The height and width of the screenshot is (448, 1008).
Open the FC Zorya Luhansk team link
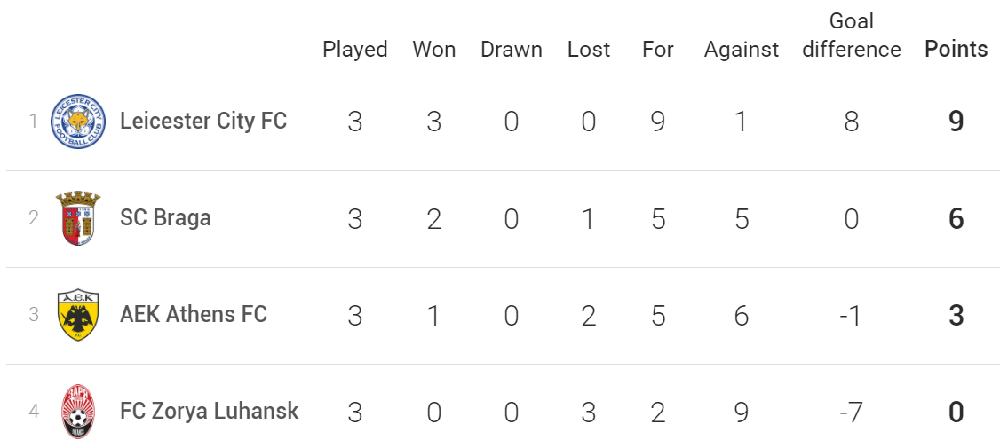(209, 412)
